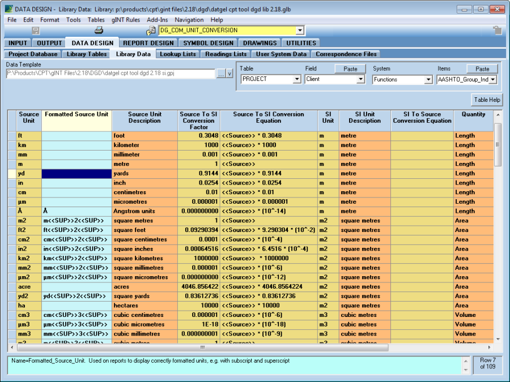The image size is (510, 382).
Task: Select the Formatted Source Unit cell for yd
Action: 76,174
